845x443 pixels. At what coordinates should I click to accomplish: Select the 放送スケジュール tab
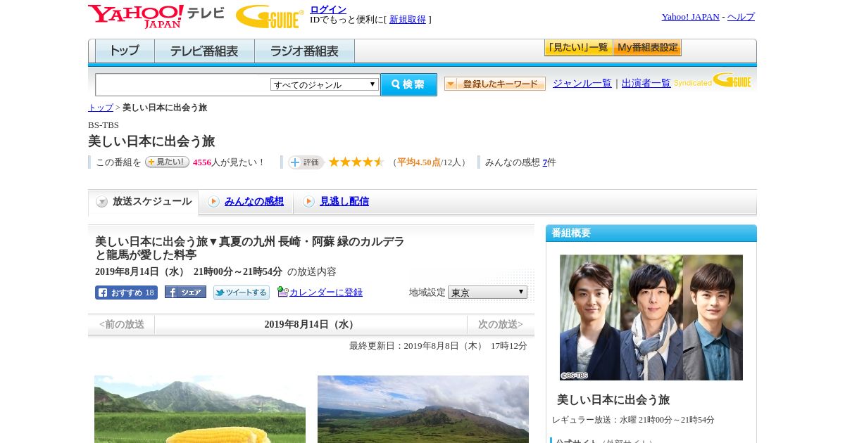click(144, 202)
